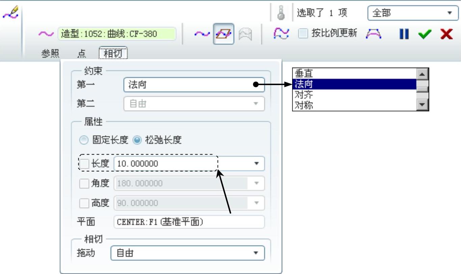The width and height of the screenshot is (461, 274).
Task: Choose 垂直 in the constraint list
Action: (x=355, y=73)
